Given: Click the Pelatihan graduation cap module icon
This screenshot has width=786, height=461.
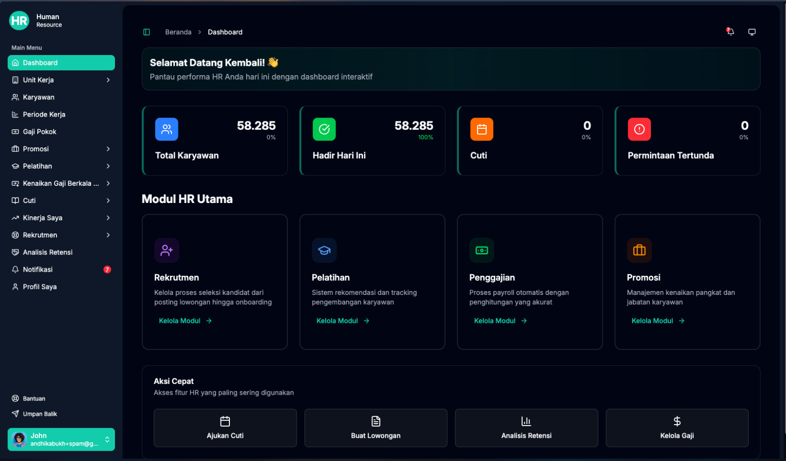Looking at the screenshot, I should pyautogui.click(x=324, y=250).
